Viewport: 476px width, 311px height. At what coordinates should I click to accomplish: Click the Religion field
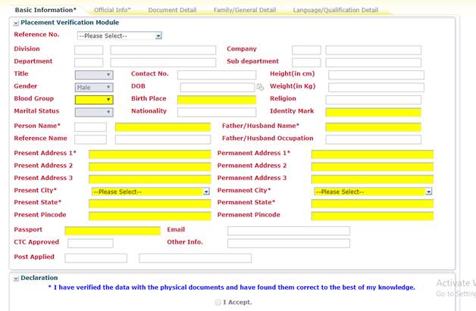point(374,100)
